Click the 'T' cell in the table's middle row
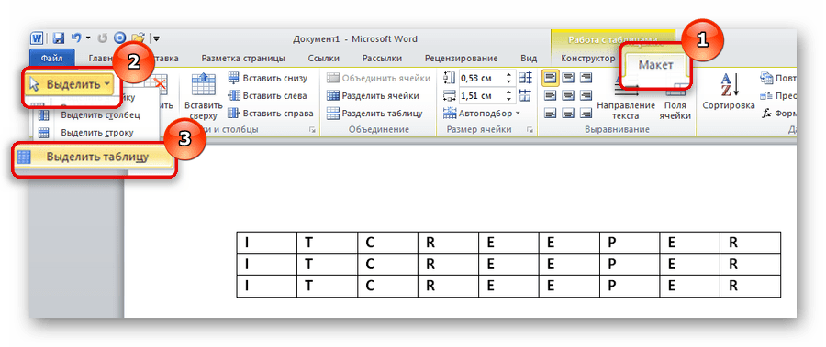 [x=327, y=265]
